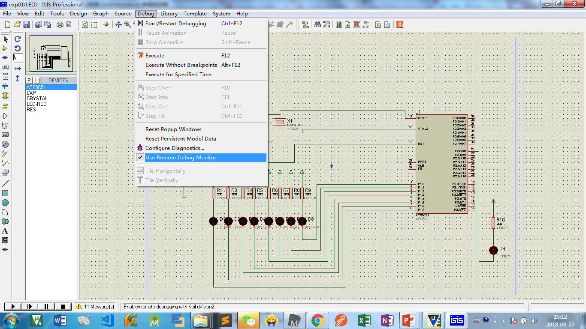Choose Execute for Specified Time
Image resolution: width=586 pixels, height=329 pixels.
tap(201, 74)
